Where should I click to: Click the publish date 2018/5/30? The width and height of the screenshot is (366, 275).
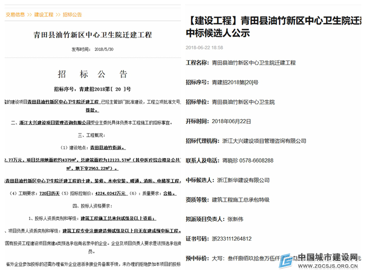[x=104, y=49]
